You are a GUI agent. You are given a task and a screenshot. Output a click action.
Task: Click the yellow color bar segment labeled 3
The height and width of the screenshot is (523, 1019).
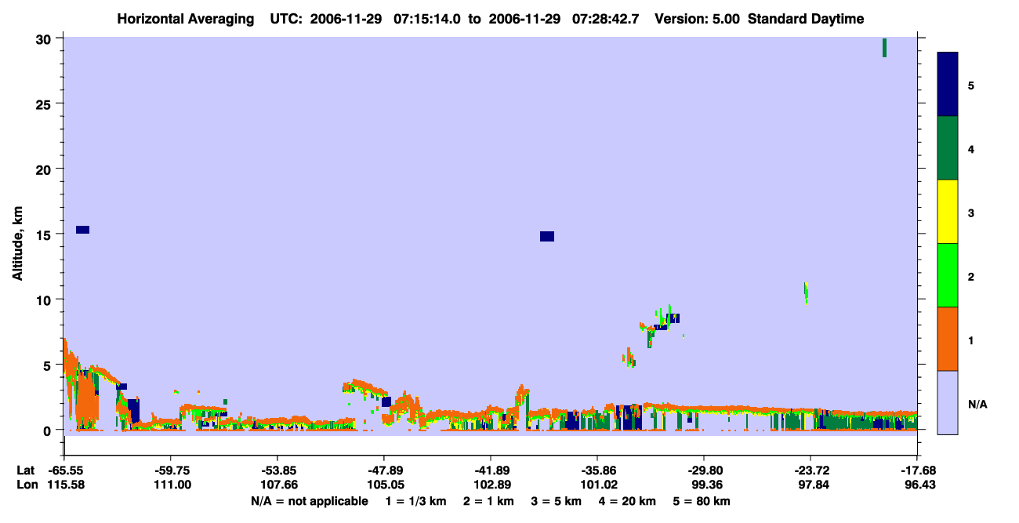point(948,212)
